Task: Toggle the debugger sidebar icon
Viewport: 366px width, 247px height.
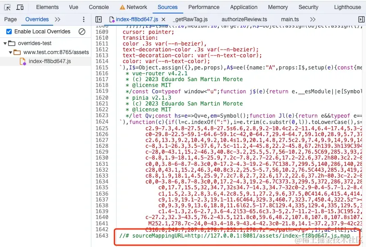Action: click(361, 19)
